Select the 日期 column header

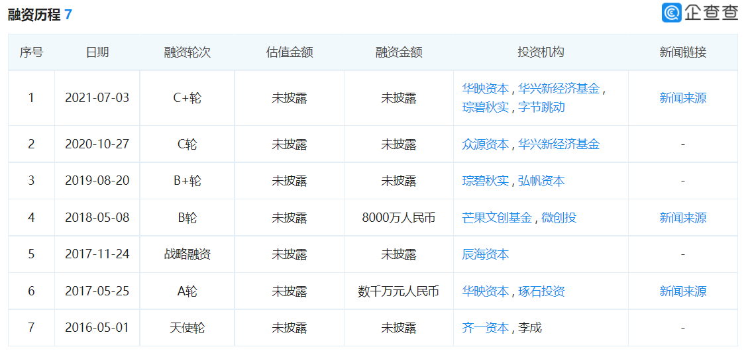pyautogui.click(x=97, y=52)
